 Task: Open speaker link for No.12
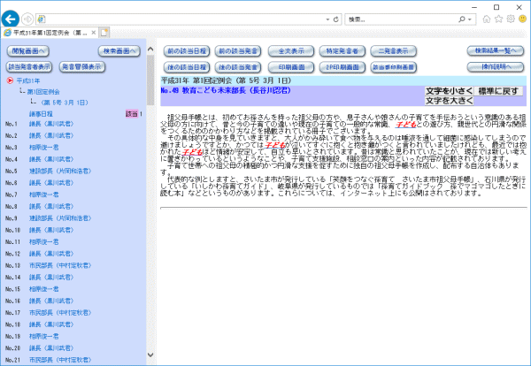51,254
